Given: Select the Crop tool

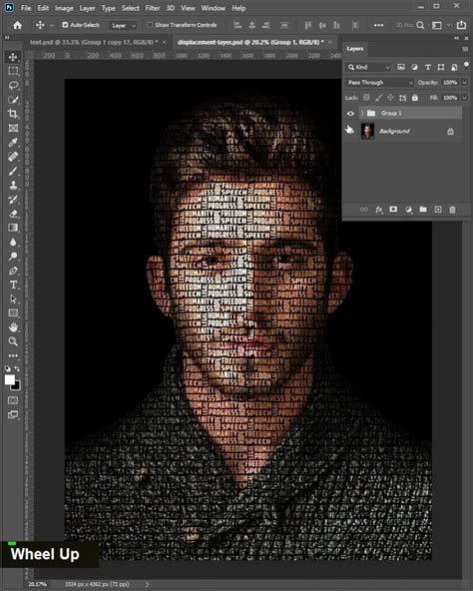Looking at the screenshot, I should (x=13, y=114).
